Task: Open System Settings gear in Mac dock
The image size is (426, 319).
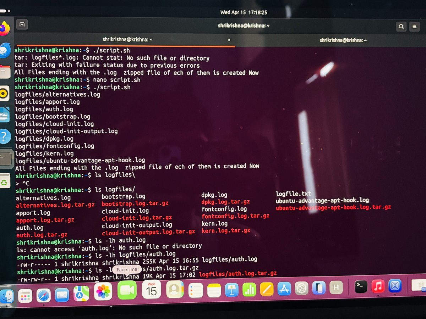Action: (x=302, y=288)
